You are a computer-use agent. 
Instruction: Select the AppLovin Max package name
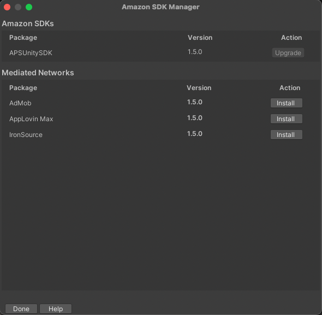click(31, 119)
